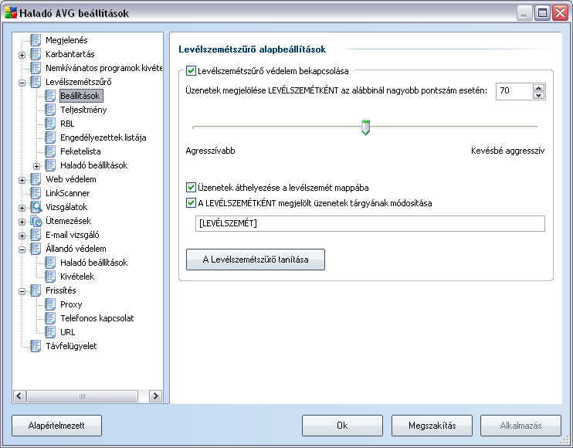
Task: Click A Levélszemétszűrő tanítása button
Action: (256, 260)
